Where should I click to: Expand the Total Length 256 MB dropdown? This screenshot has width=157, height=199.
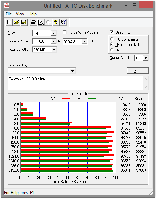point(54,50)
